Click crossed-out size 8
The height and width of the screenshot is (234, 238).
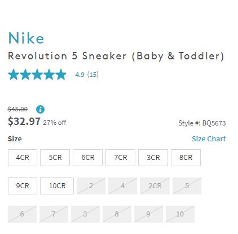(117, 214)
